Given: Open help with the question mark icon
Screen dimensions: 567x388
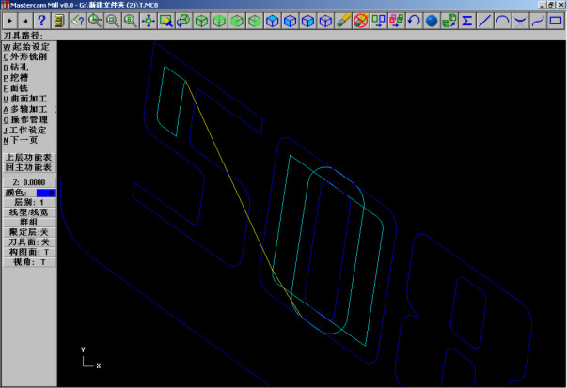Looking at the screenshot, I should (41, 21).
